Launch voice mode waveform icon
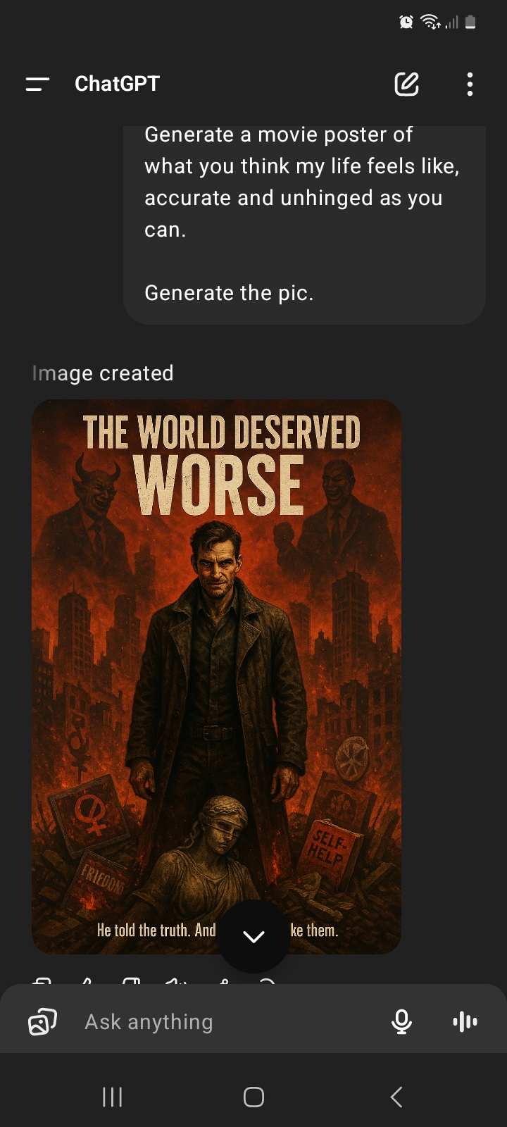The image size is (507, 1127). [465, 1021]
